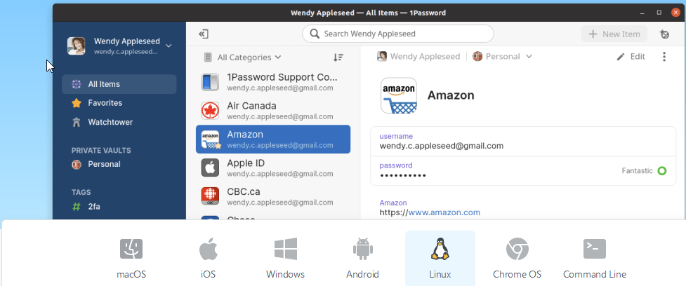
Task: Select the iOS tab label
Action: 209,275
